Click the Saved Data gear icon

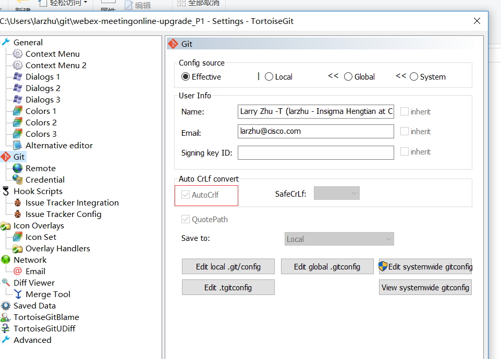click(x=6, y=305)
